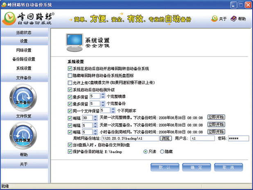
Task: Toggle 系统在启动后自动开启 checkbox
Action: 70,69
